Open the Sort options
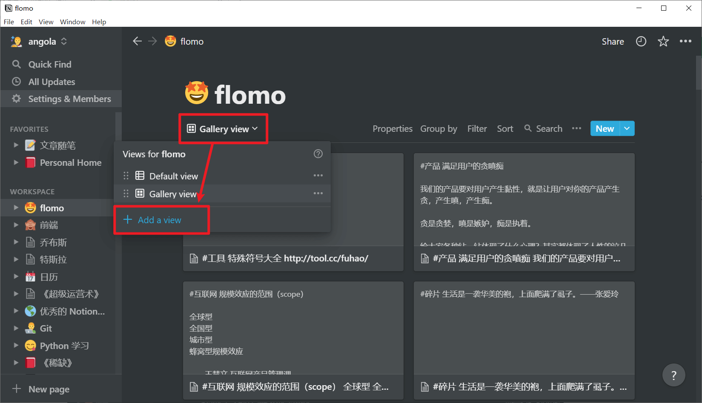The height and width of the screenshot is (403, 702). tap(505, 128)
